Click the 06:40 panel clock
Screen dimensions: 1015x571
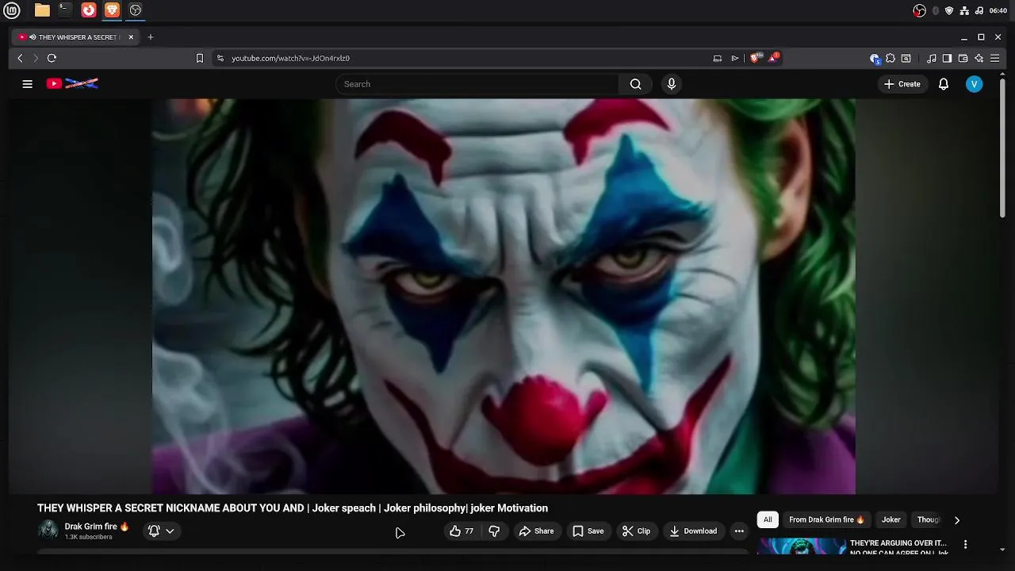click(x=998, y=10)
